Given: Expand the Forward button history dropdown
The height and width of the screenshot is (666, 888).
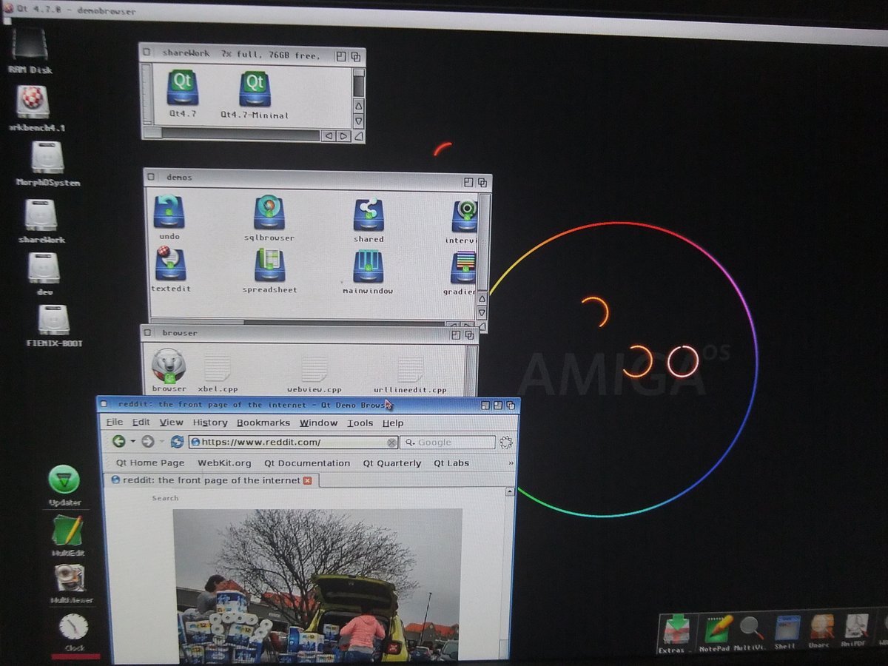Looking at the screenshot, I should (161, 442).
